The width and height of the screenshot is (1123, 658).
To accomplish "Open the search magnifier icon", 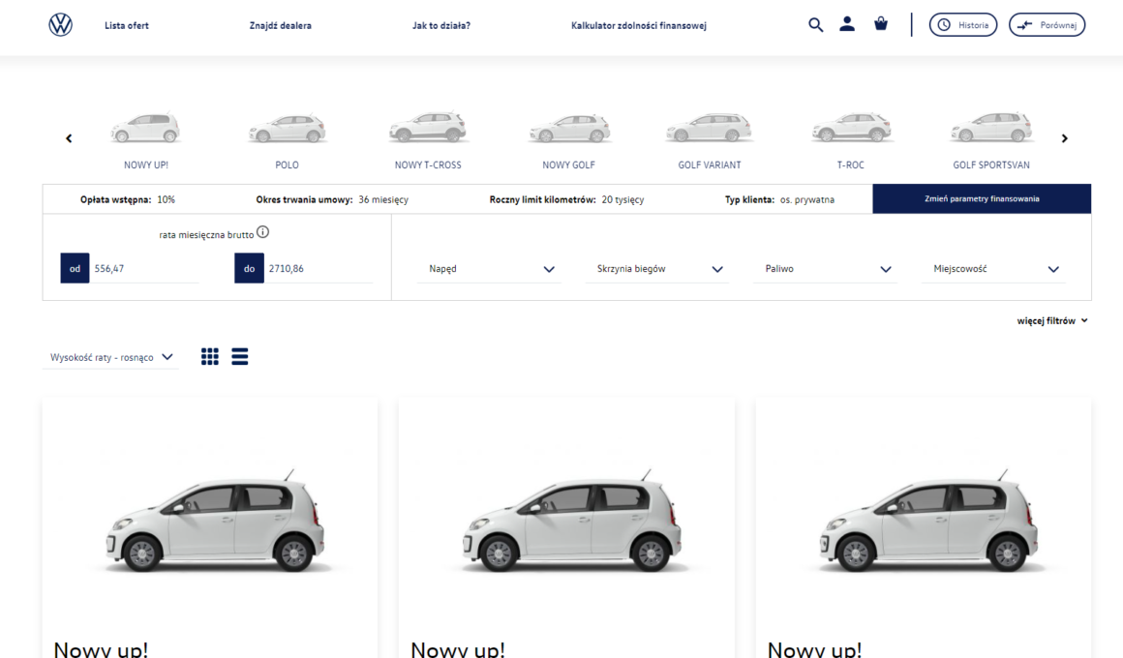I will pos(815,25).
